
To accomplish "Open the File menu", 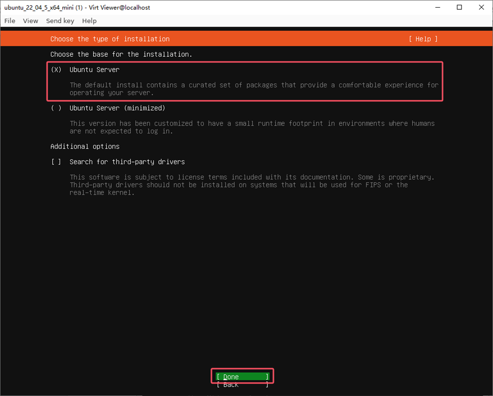I will point(10,21).
